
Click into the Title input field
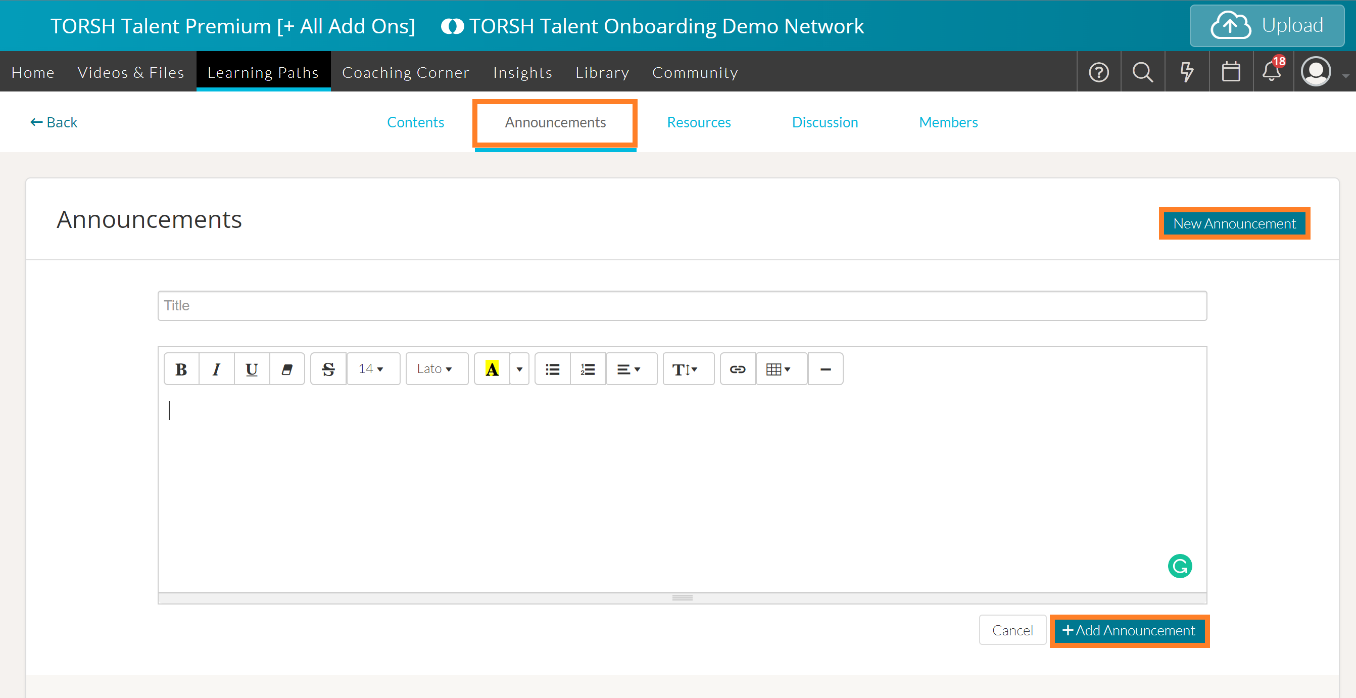[x=682, y=306]
